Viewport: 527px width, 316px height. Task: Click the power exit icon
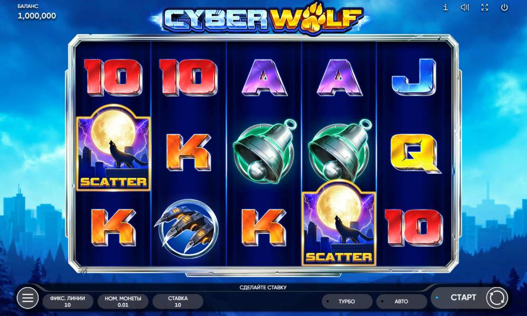[504, 7]
